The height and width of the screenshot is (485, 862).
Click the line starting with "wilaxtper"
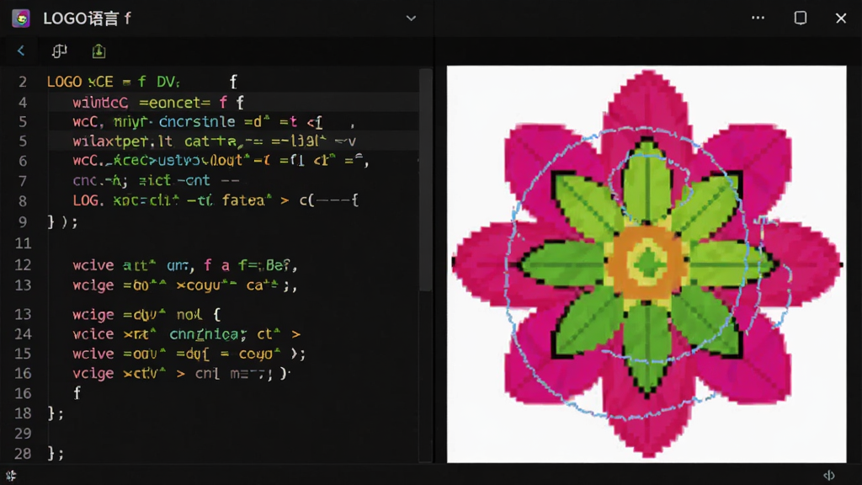pyautogui.click(x=215, y=141)
